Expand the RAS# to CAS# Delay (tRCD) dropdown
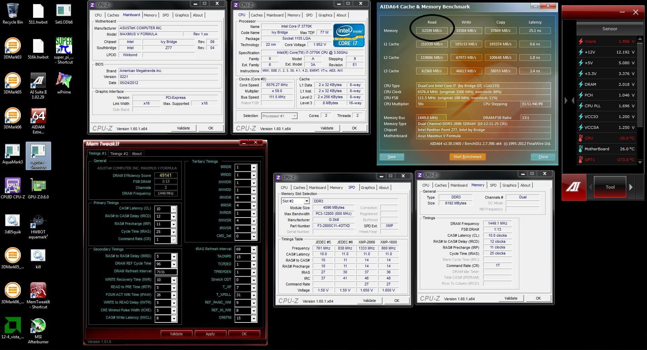The image size is (647, 350). pyautogui.click(x=174, y=217)
